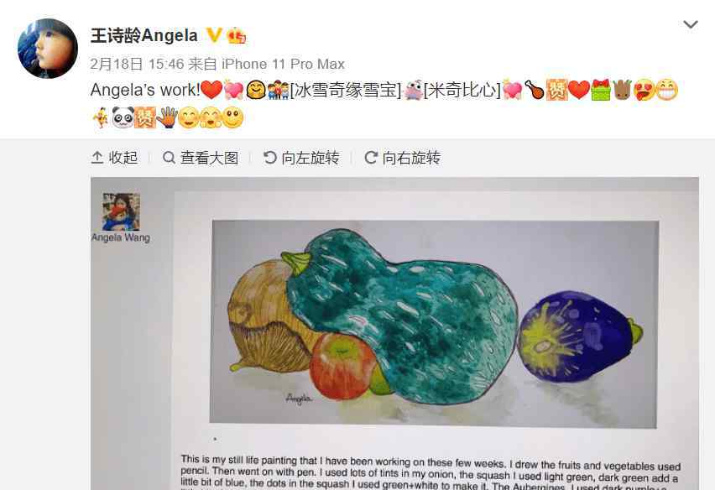Rotate image left with 向左旋转
This screenshot has height=490, width=715.
[x=301, y=158]
